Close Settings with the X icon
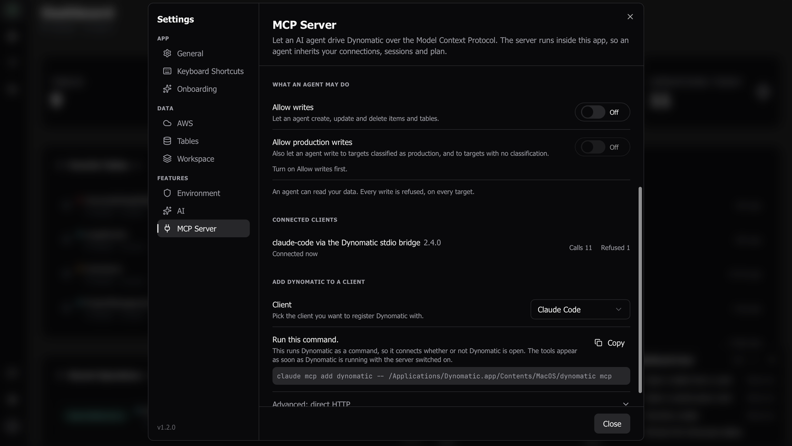The height and width of the screenshot is (446, 792). (630, 17)
